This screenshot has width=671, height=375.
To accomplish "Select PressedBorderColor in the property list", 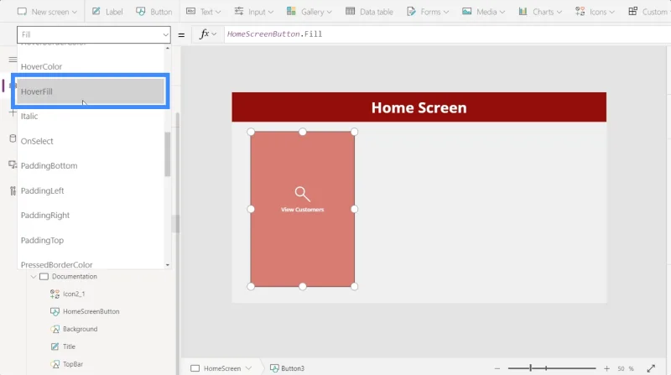I will (x=91, y=263).
